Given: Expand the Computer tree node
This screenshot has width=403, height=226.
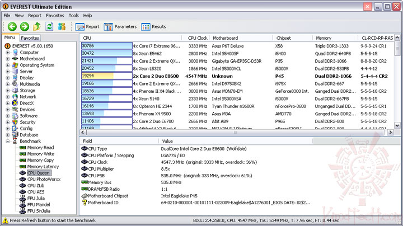Looking at the screenshot, I should click(8, 53).
